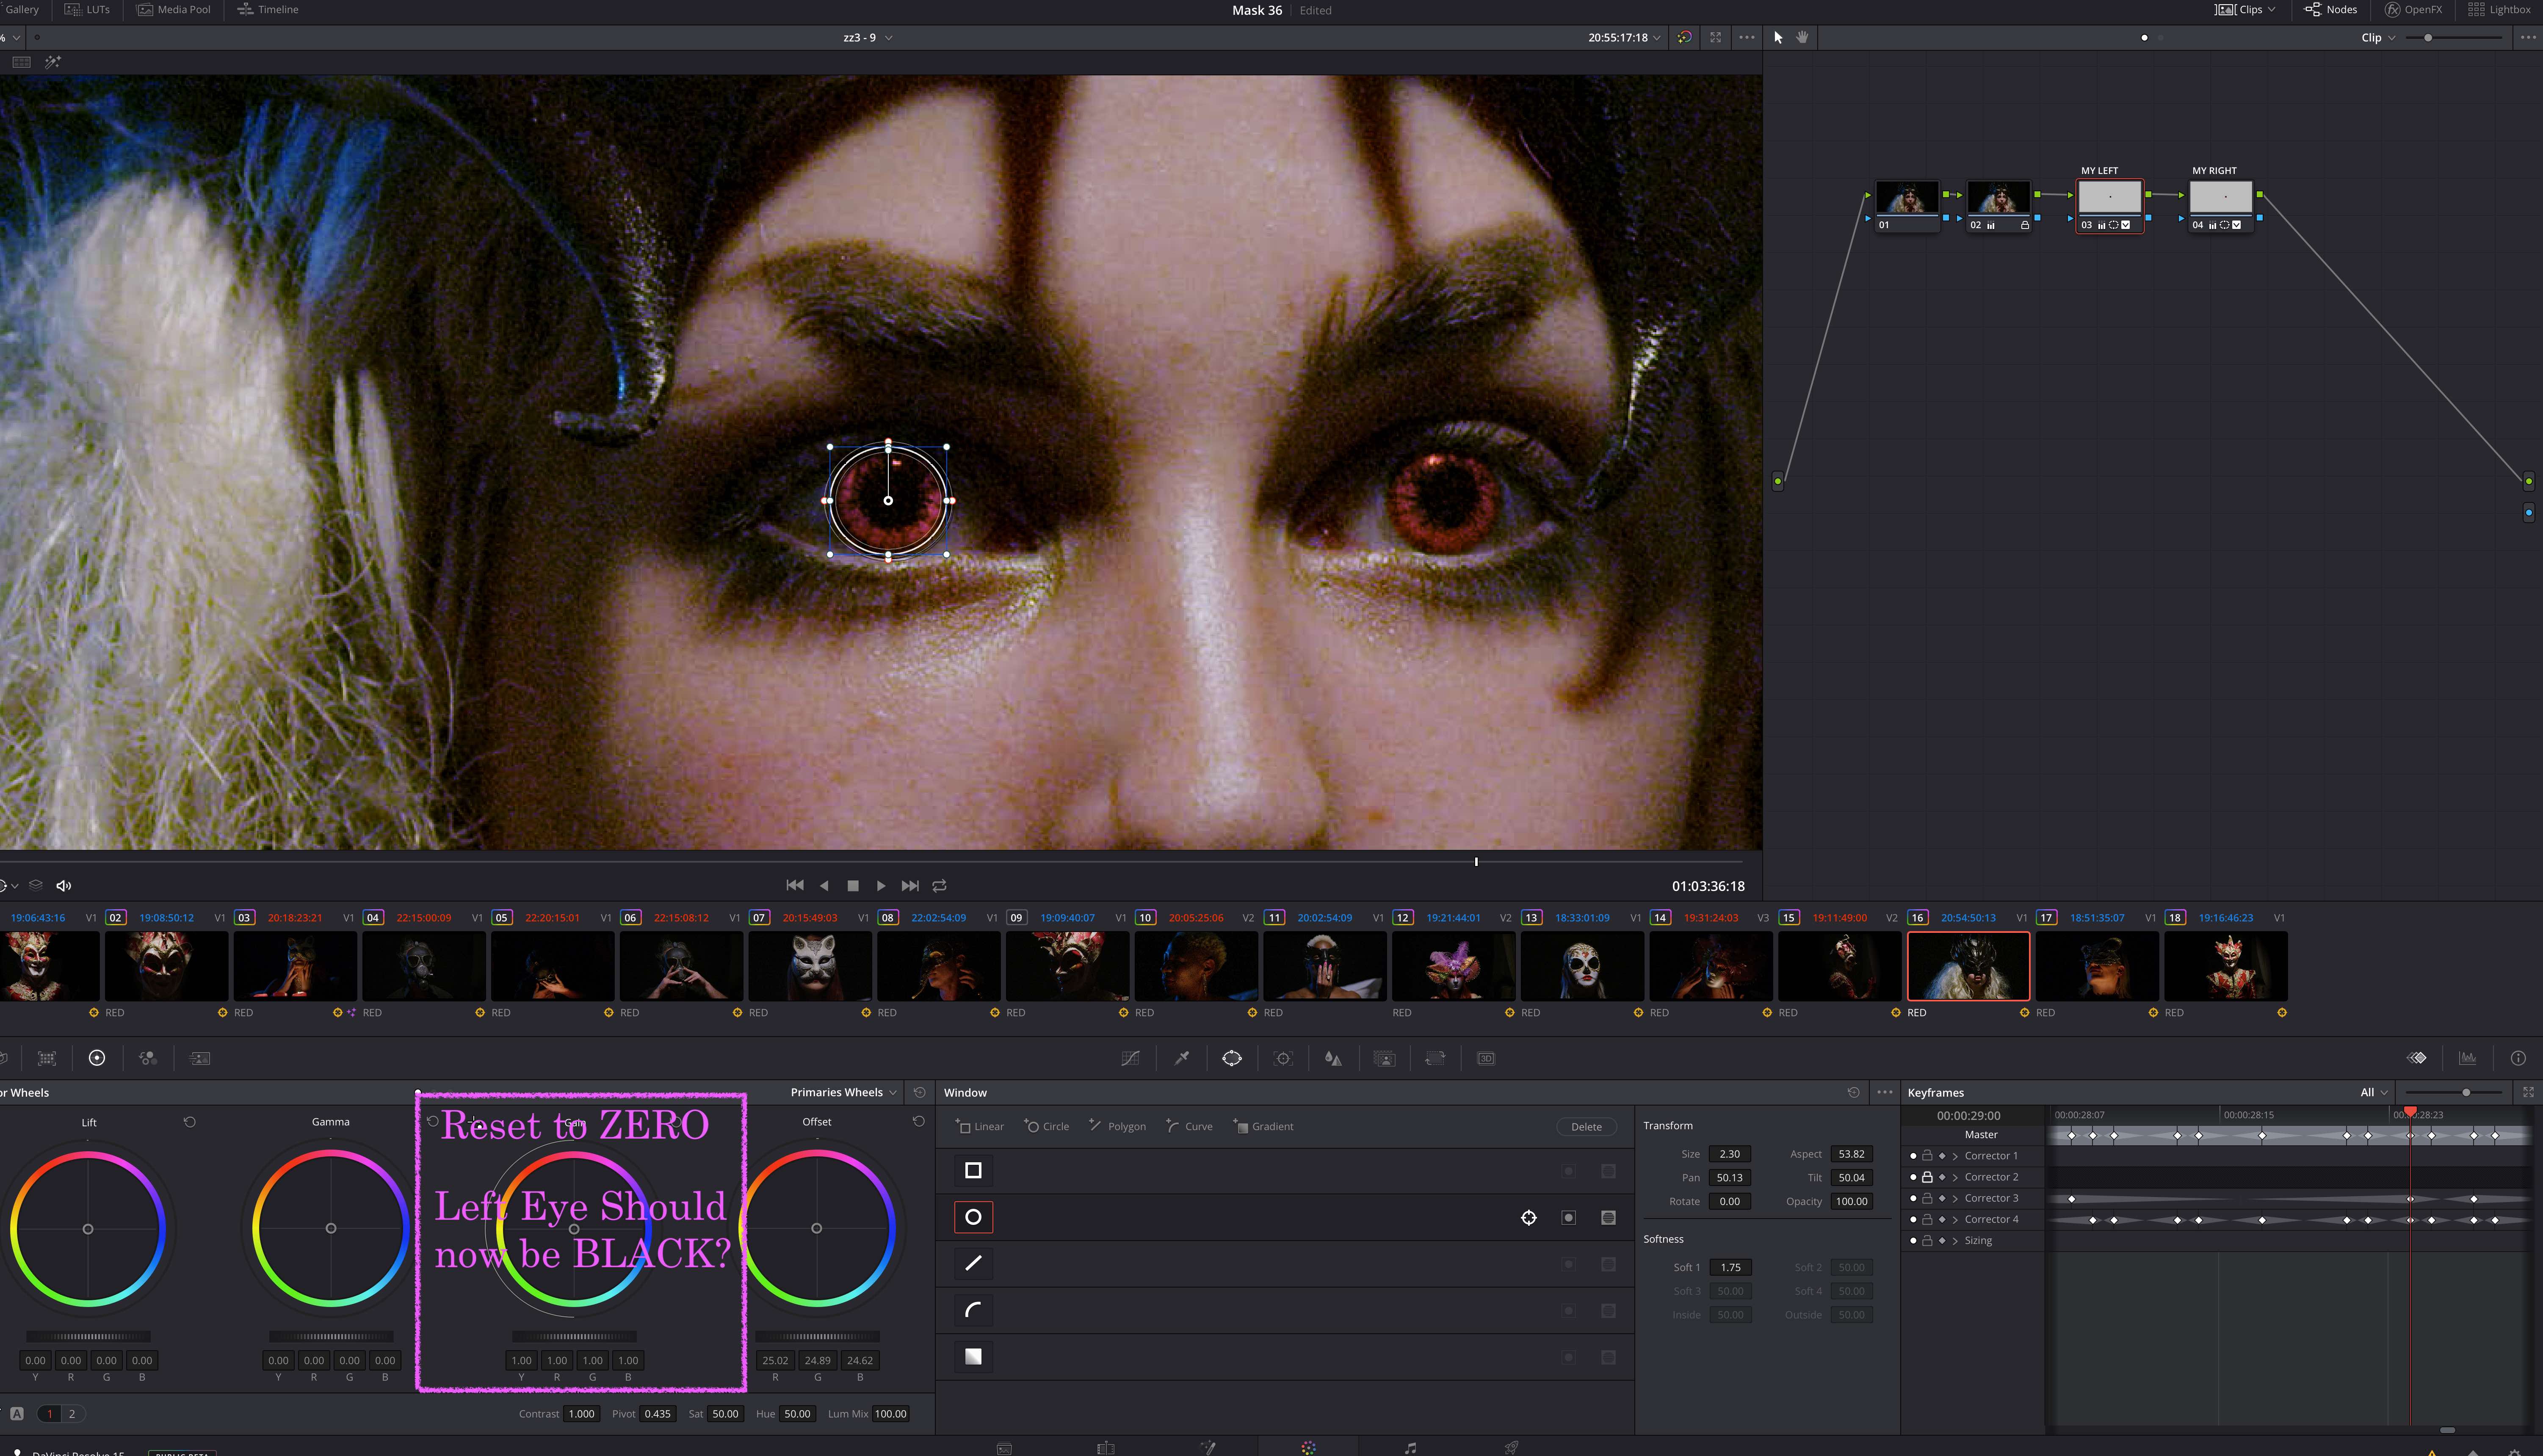This screenshot has width=2543, height=1456.
Task: Toggle Corrector 3 auto keyframe diamond
Action: [1942, 1198]
